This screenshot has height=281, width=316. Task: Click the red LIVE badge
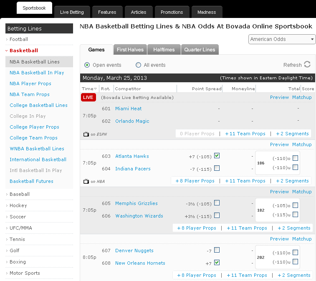pyautogui.click(x=88, y=97)
